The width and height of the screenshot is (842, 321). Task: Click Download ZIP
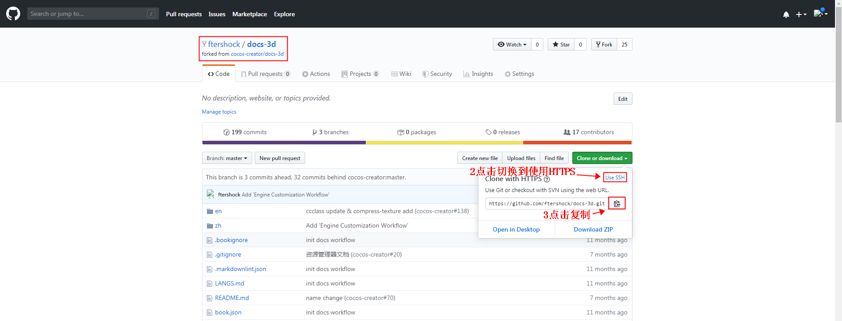click(x=593, y=229)
